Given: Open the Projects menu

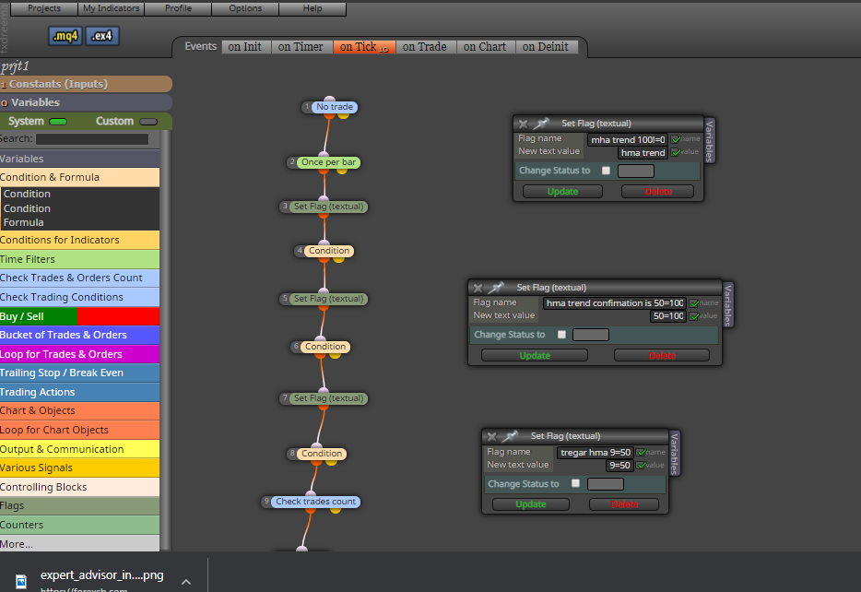Looking at the screenshot, I should [x=44, y=8].
